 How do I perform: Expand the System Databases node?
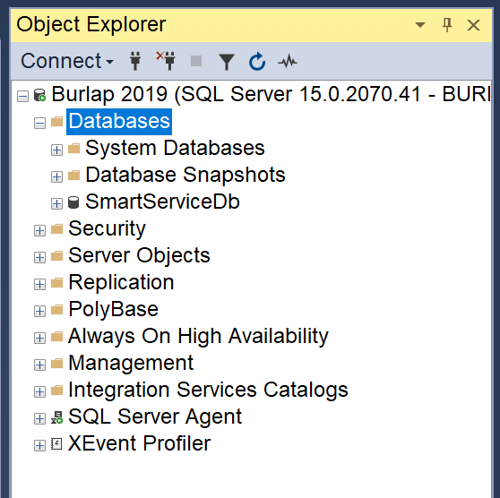[56, 150]
